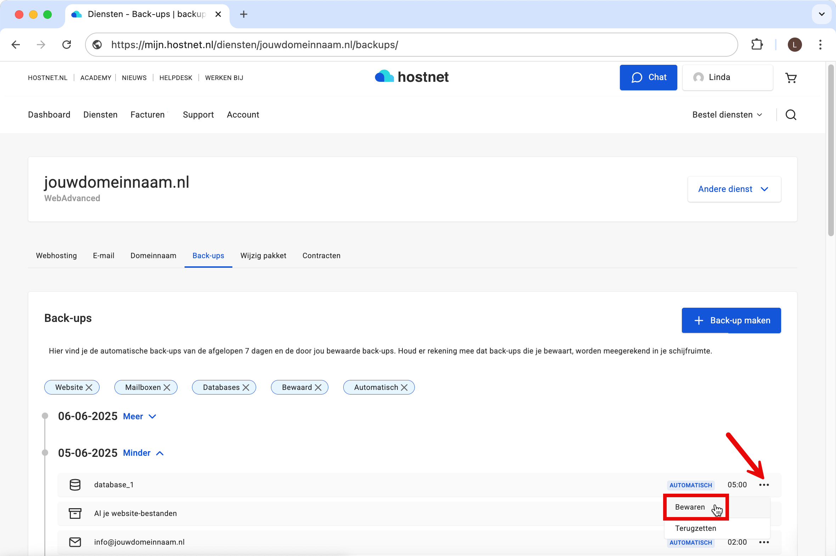The width and height of the screenshot is (836, 556).
Task: Open three-dots menu for info@jouwdomeinnaam.nl backup
Action: pos(764,542)
